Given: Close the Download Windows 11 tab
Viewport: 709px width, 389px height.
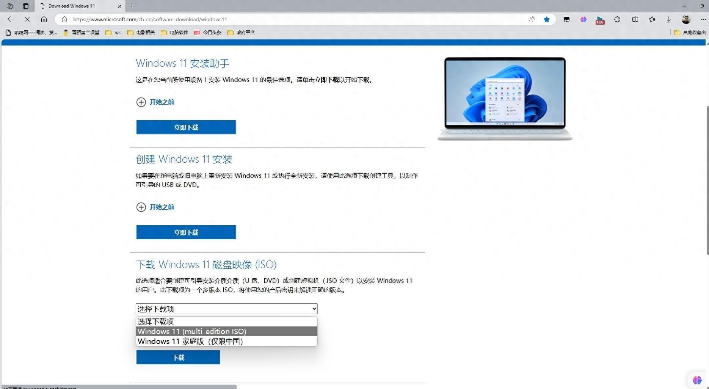Looking at the screenshot, I should [119, 6].
